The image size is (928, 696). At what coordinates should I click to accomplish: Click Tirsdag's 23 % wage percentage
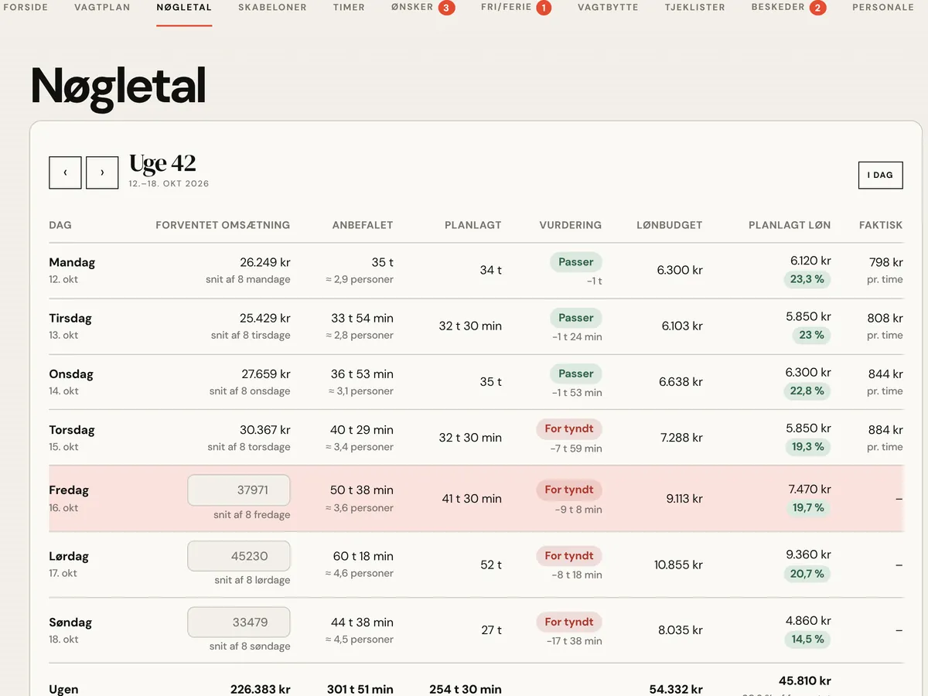click(811, 335)
